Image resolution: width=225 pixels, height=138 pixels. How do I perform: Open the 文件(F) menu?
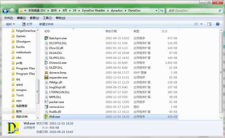[x=8, y=18]
